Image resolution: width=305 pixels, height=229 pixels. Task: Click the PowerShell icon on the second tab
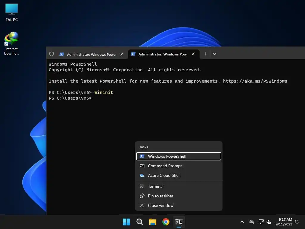point(133,54)
